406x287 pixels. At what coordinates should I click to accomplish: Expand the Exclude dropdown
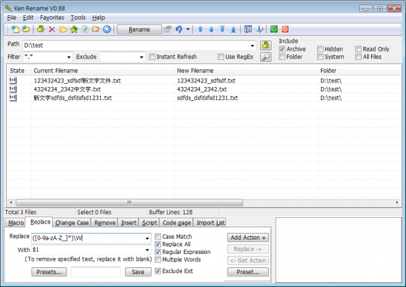pos(141,57)
